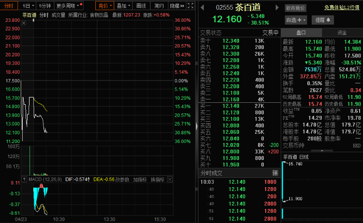Click the trade row with volume 2000
Image resolution: width=363 pixels, height=223 pixels.
tap(240, 204)
